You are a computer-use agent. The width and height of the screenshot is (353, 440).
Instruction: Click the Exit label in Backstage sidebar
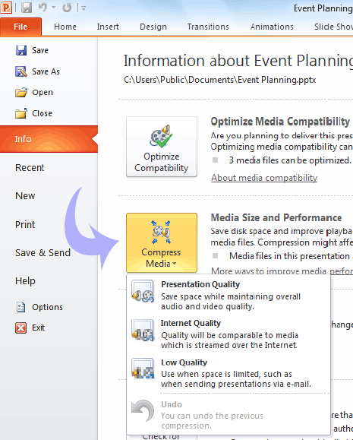click(38, 328)
